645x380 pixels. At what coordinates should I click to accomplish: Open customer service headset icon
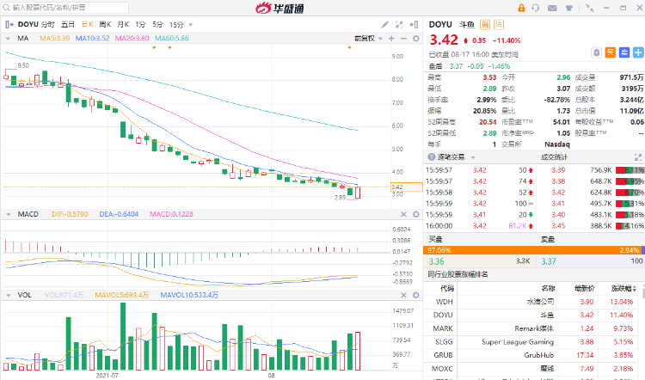click(535, 8)
